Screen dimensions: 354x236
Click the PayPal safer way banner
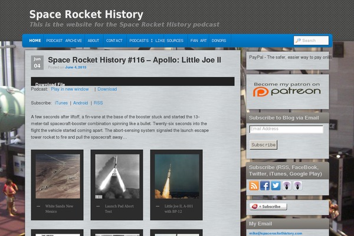click(x=290, y=57)
